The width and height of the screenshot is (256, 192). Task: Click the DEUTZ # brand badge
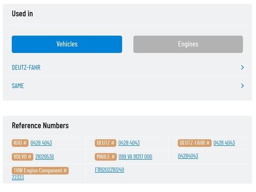point(105,143)
